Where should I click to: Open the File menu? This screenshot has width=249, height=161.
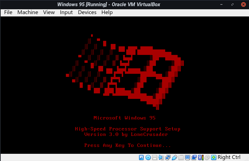[8, 12]
